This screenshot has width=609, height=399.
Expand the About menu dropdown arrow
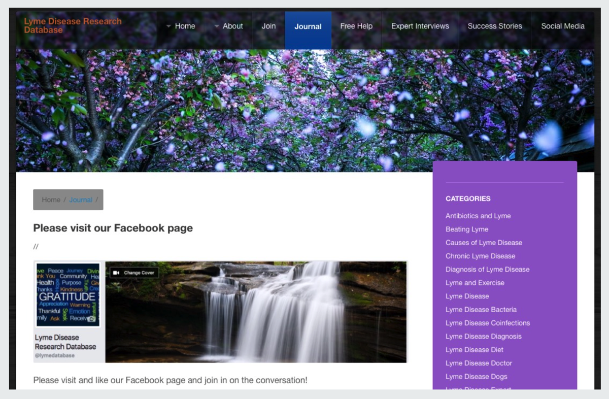(217, 26)
